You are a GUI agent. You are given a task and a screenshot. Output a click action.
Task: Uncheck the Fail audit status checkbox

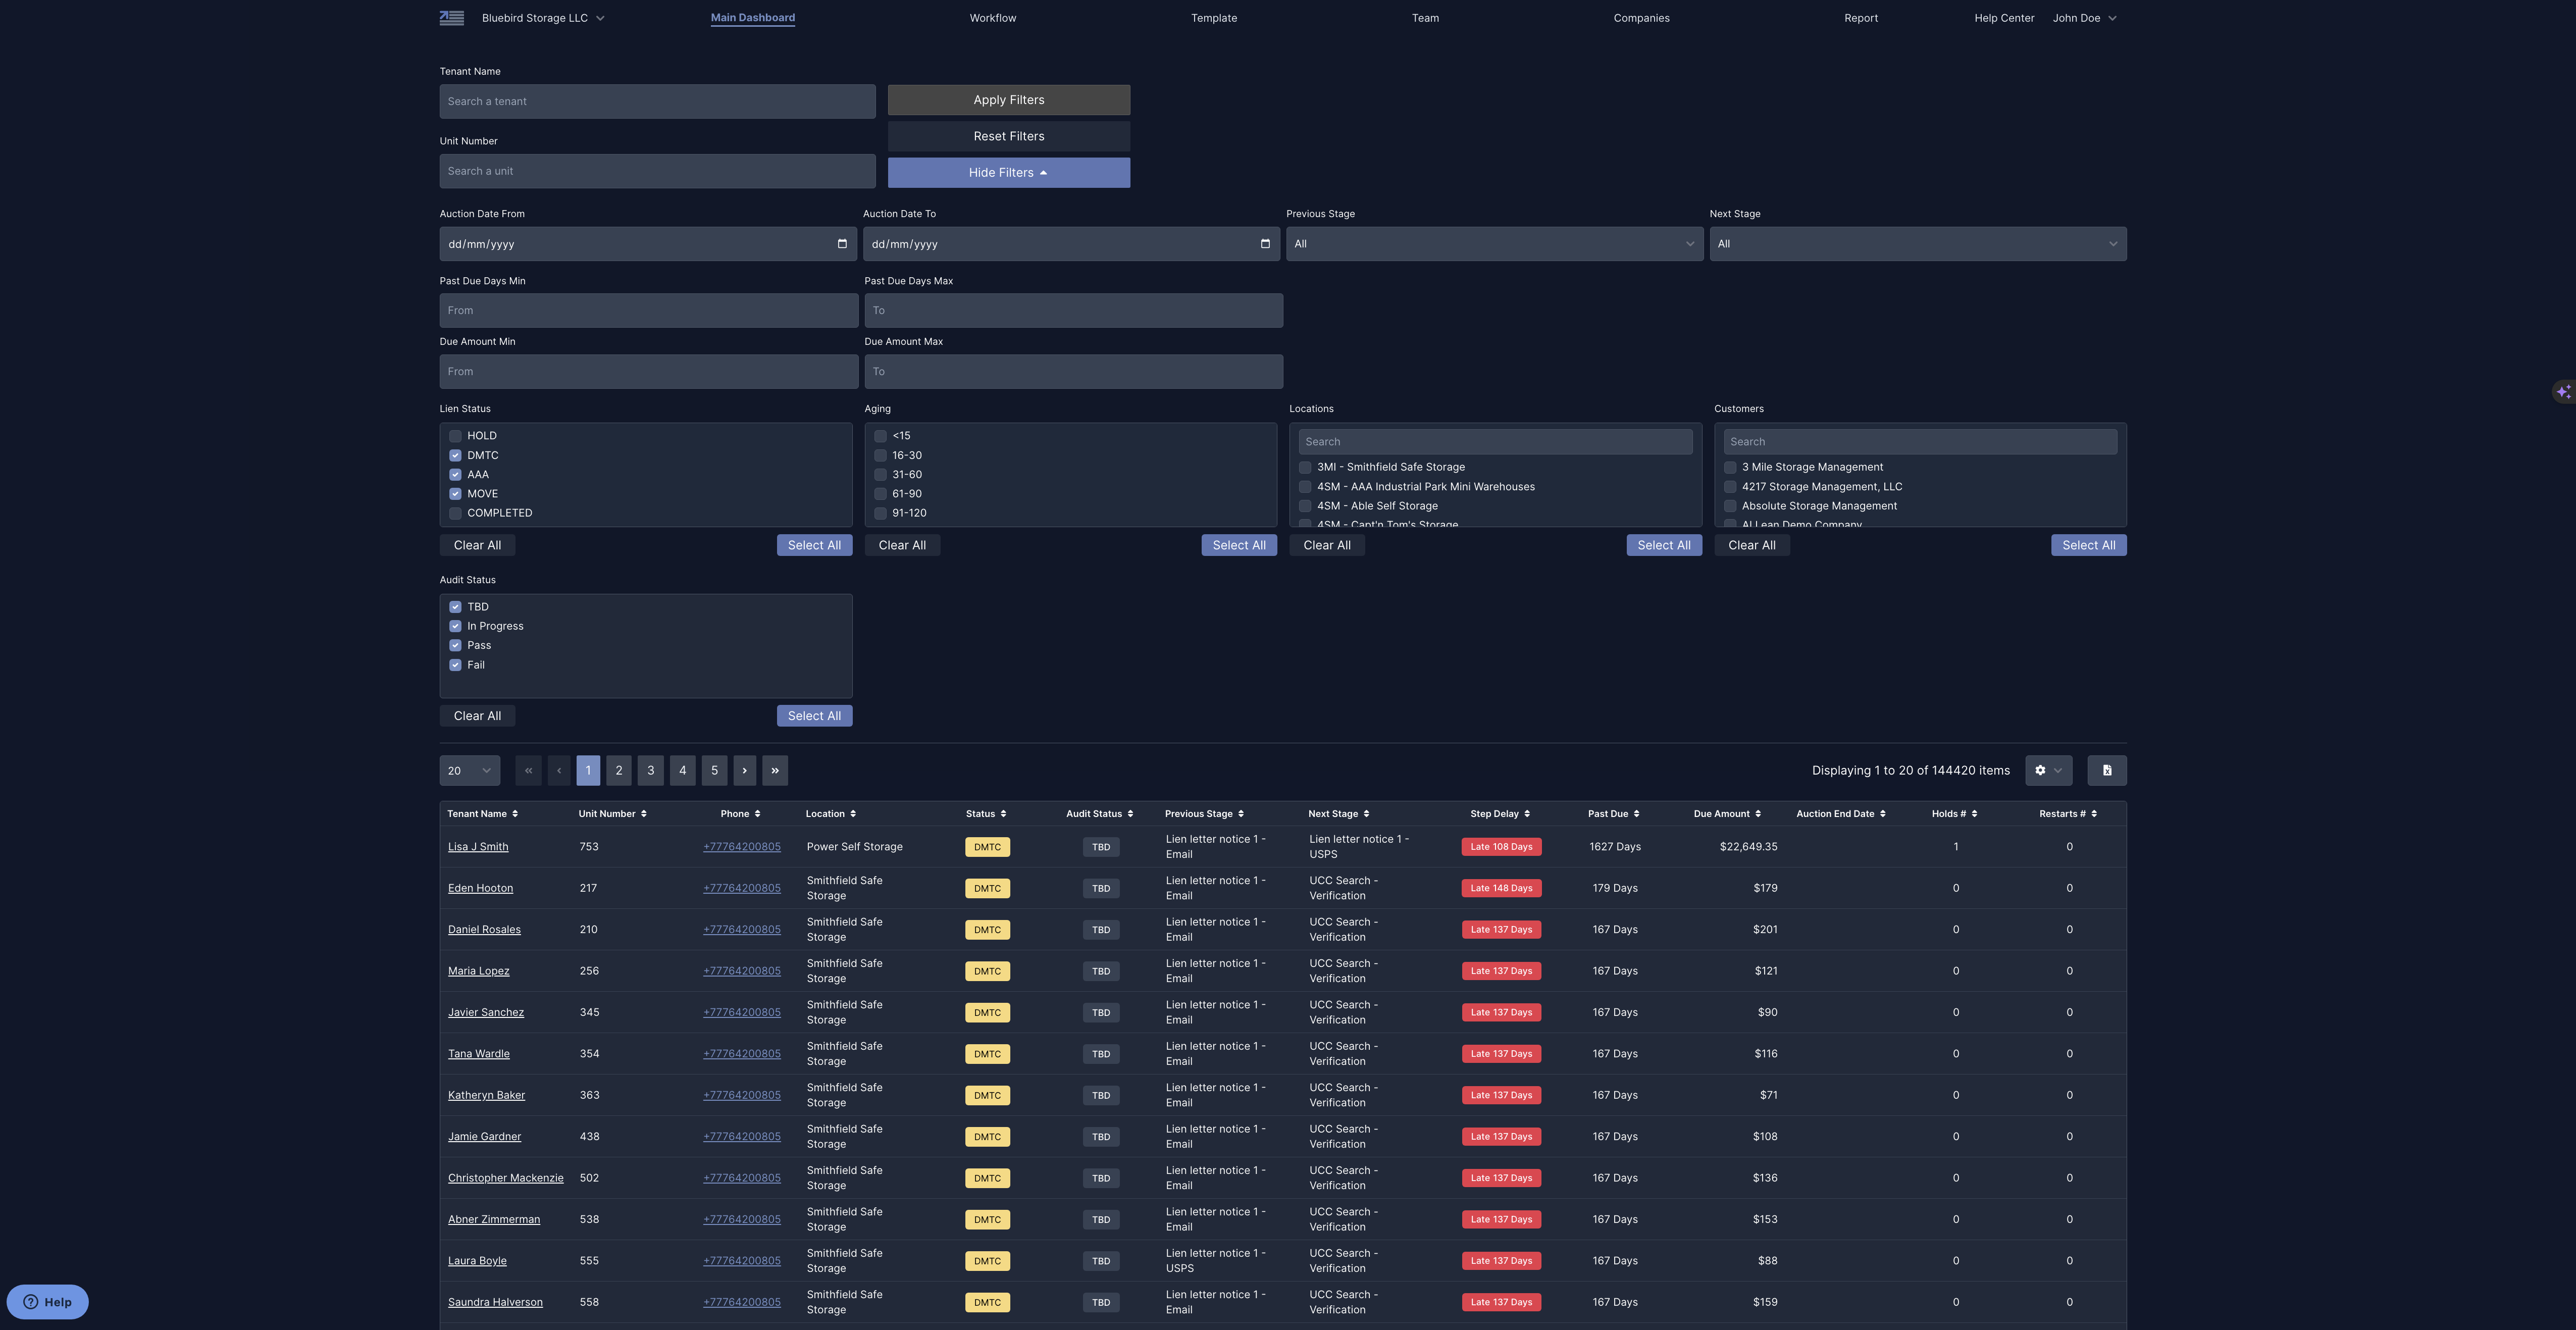click(x=455, y=665)
